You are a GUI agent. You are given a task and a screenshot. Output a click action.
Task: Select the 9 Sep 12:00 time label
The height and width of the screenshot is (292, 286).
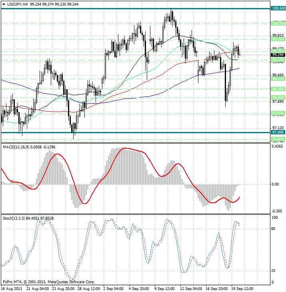(164, 289)
